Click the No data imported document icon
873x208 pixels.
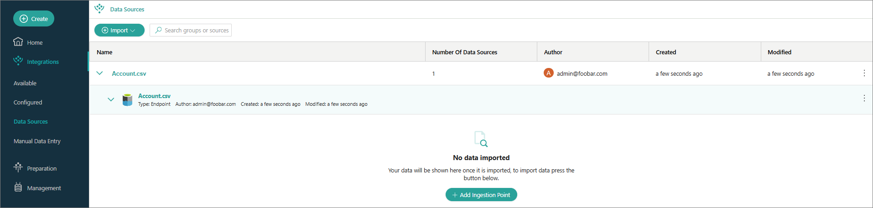click(x=481, y=139)
